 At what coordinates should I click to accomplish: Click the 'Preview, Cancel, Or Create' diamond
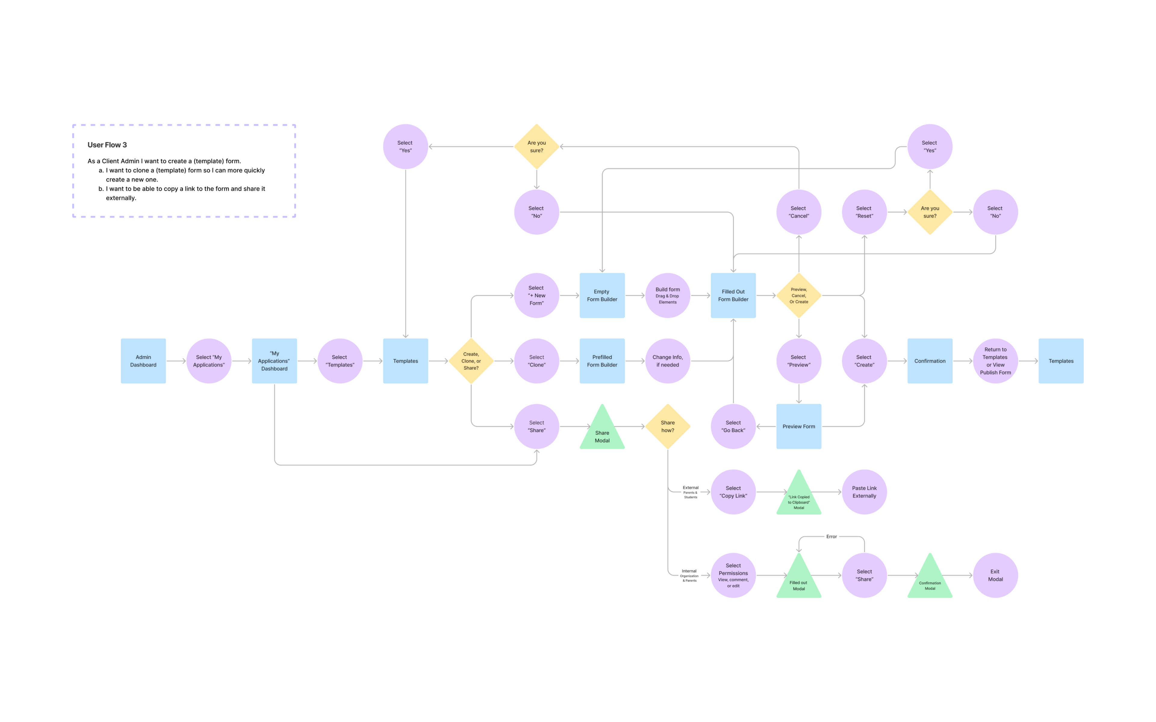(x=798, y=295)
